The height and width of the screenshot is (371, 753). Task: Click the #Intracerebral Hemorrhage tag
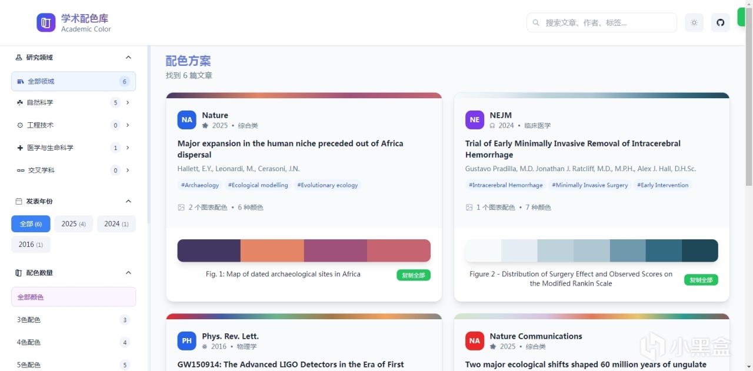tap(506, 185)
